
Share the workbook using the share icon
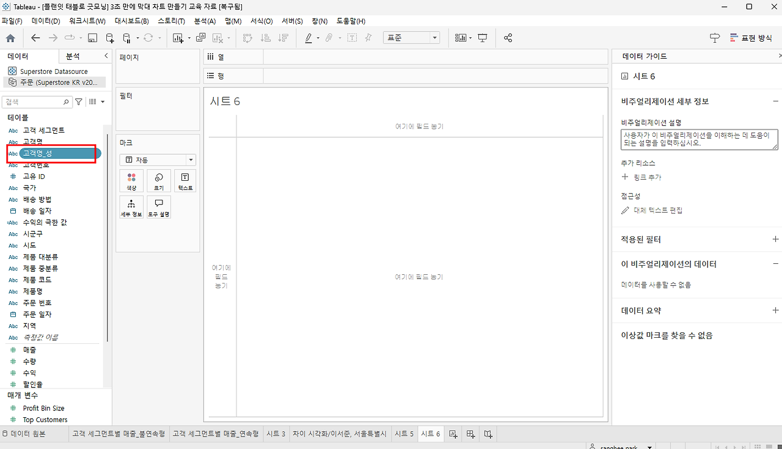pyautogui.click(x=508, y=38)
